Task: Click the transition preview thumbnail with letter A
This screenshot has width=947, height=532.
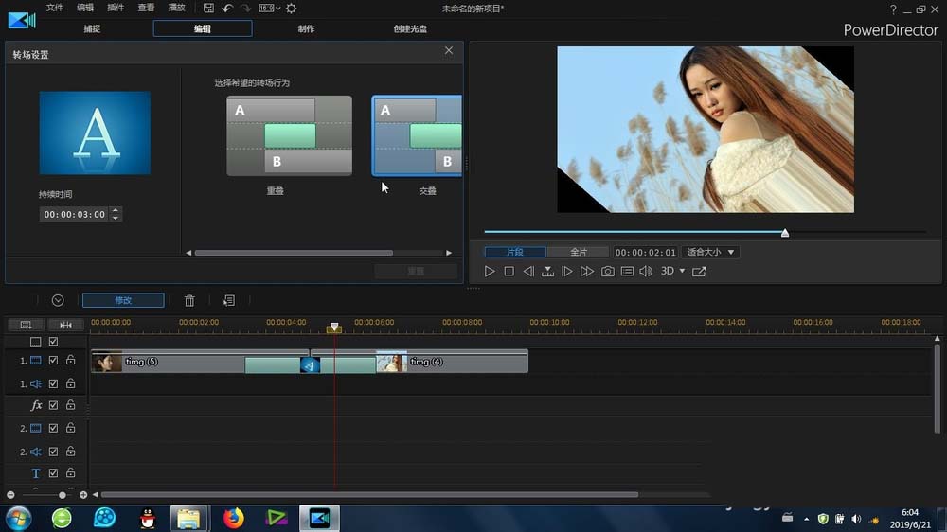Action: 95,133
